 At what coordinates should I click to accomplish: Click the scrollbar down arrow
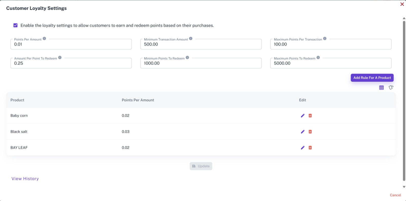click(x=404, y=187)
